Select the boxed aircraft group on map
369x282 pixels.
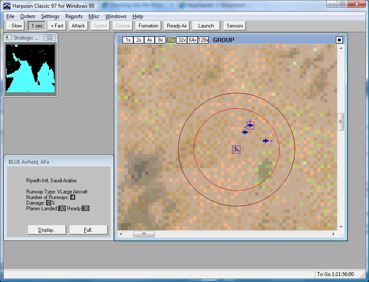(250, 126)
